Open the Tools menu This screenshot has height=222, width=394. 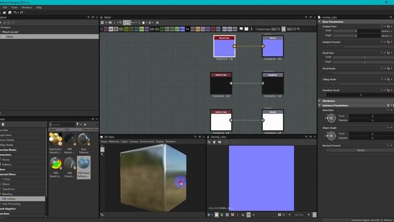[x=14, y=7]
